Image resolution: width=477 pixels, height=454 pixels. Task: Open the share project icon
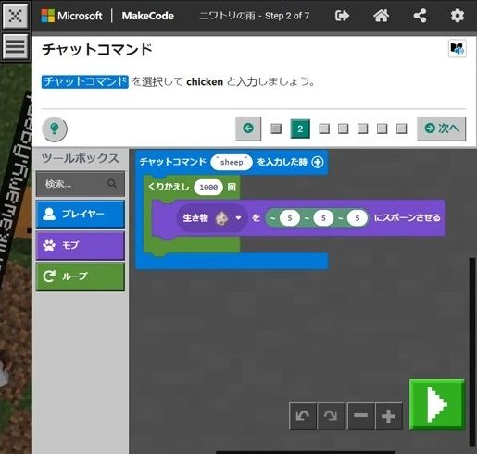[420, 16]
